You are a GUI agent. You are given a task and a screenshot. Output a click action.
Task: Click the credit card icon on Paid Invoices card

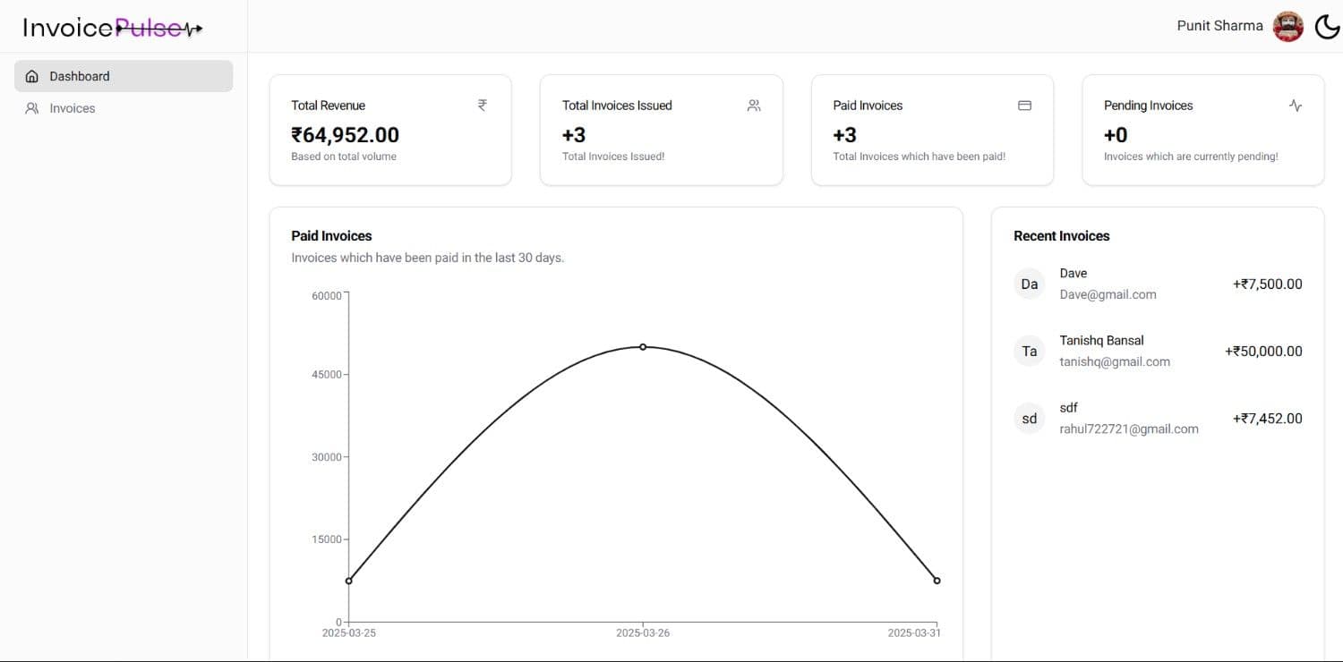coord(1025,106)
